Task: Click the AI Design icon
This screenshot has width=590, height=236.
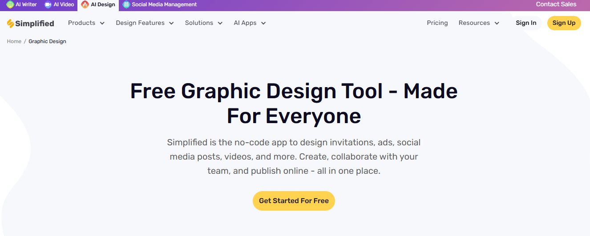Action: 85,4
